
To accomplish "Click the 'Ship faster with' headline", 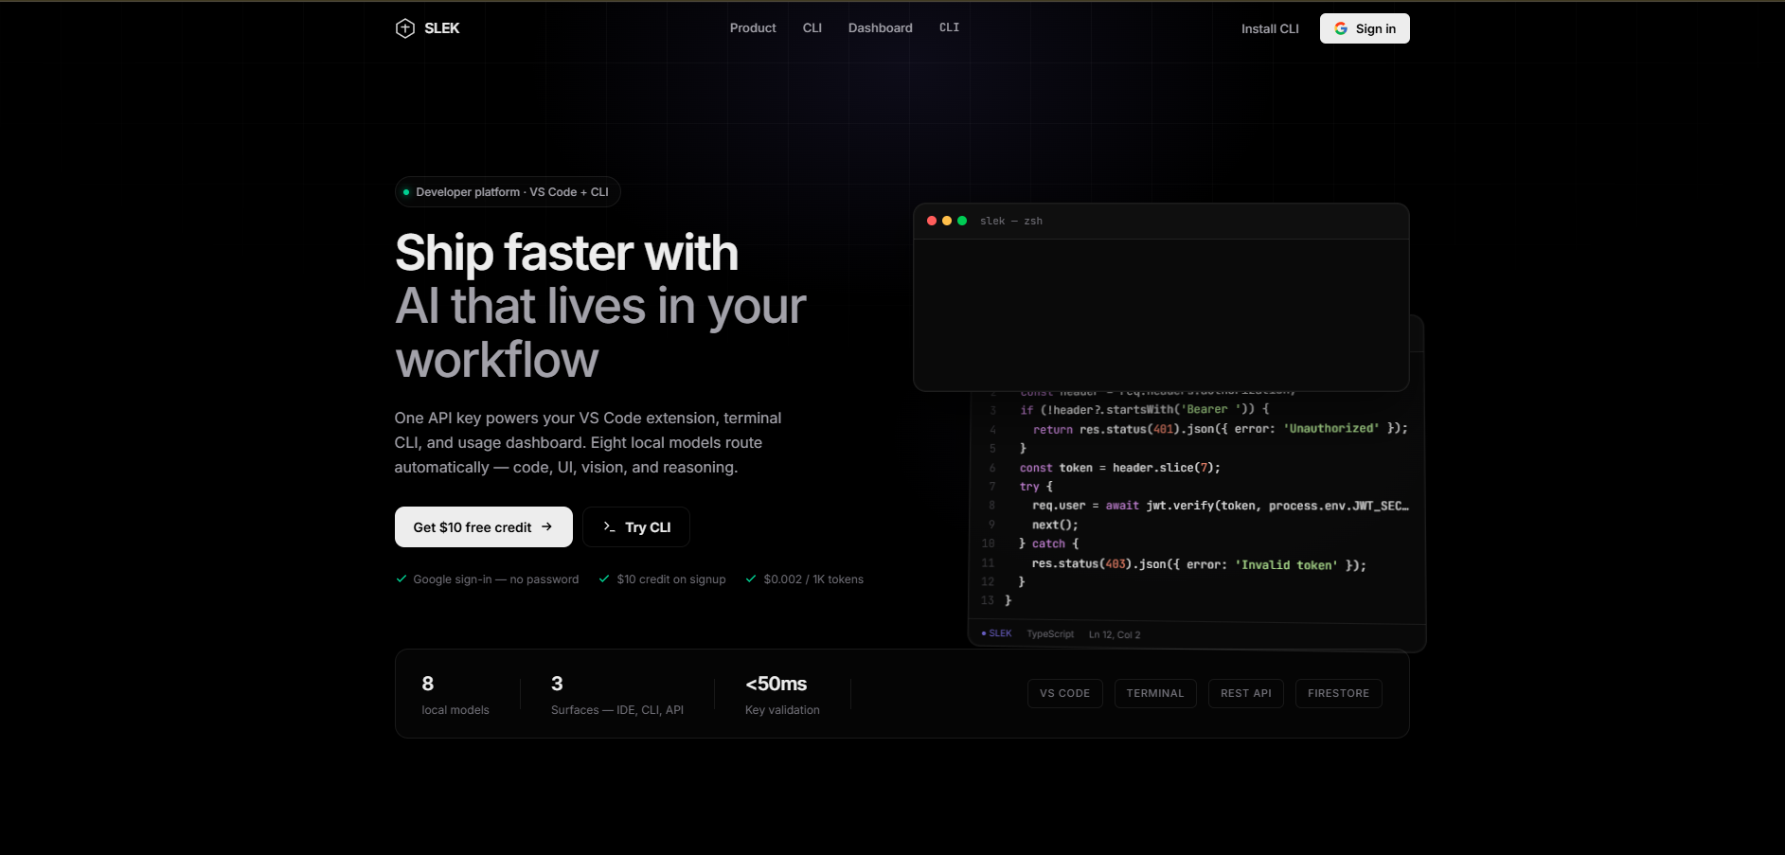I will tap(566, 253).
